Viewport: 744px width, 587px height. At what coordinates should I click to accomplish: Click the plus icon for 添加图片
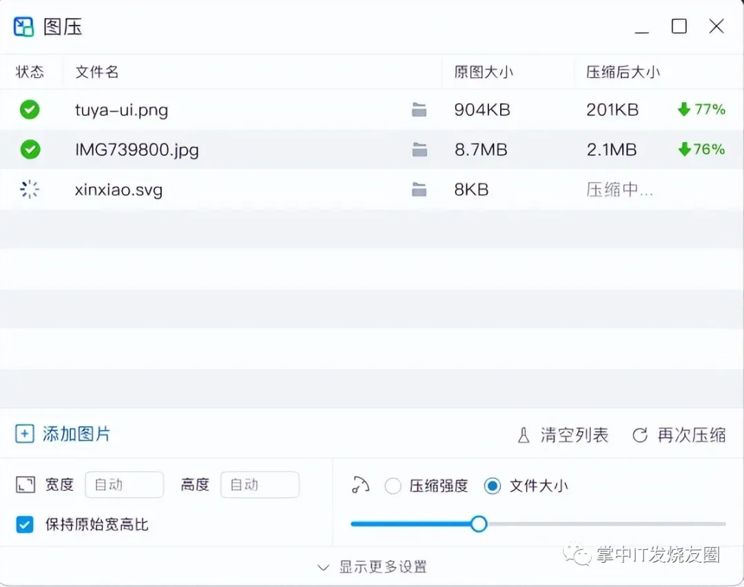point(25,434)
